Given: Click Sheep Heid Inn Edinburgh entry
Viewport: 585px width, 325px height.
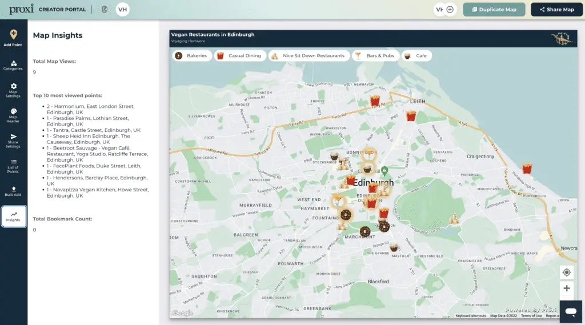Looking at the screenshot, I should [x=89, y=139].
